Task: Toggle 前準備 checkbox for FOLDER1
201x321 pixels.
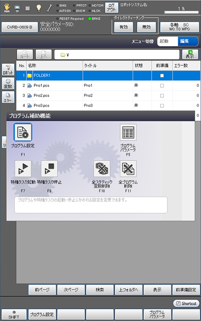Action: click(162, 76)
